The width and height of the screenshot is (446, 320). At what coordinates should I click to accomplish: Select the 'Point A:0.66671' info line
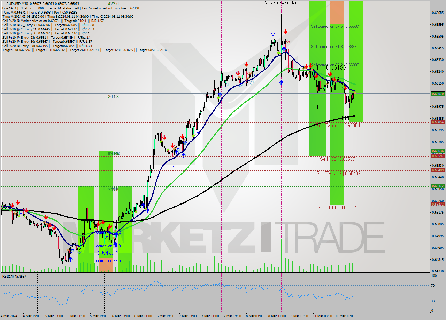coord(40,12)
